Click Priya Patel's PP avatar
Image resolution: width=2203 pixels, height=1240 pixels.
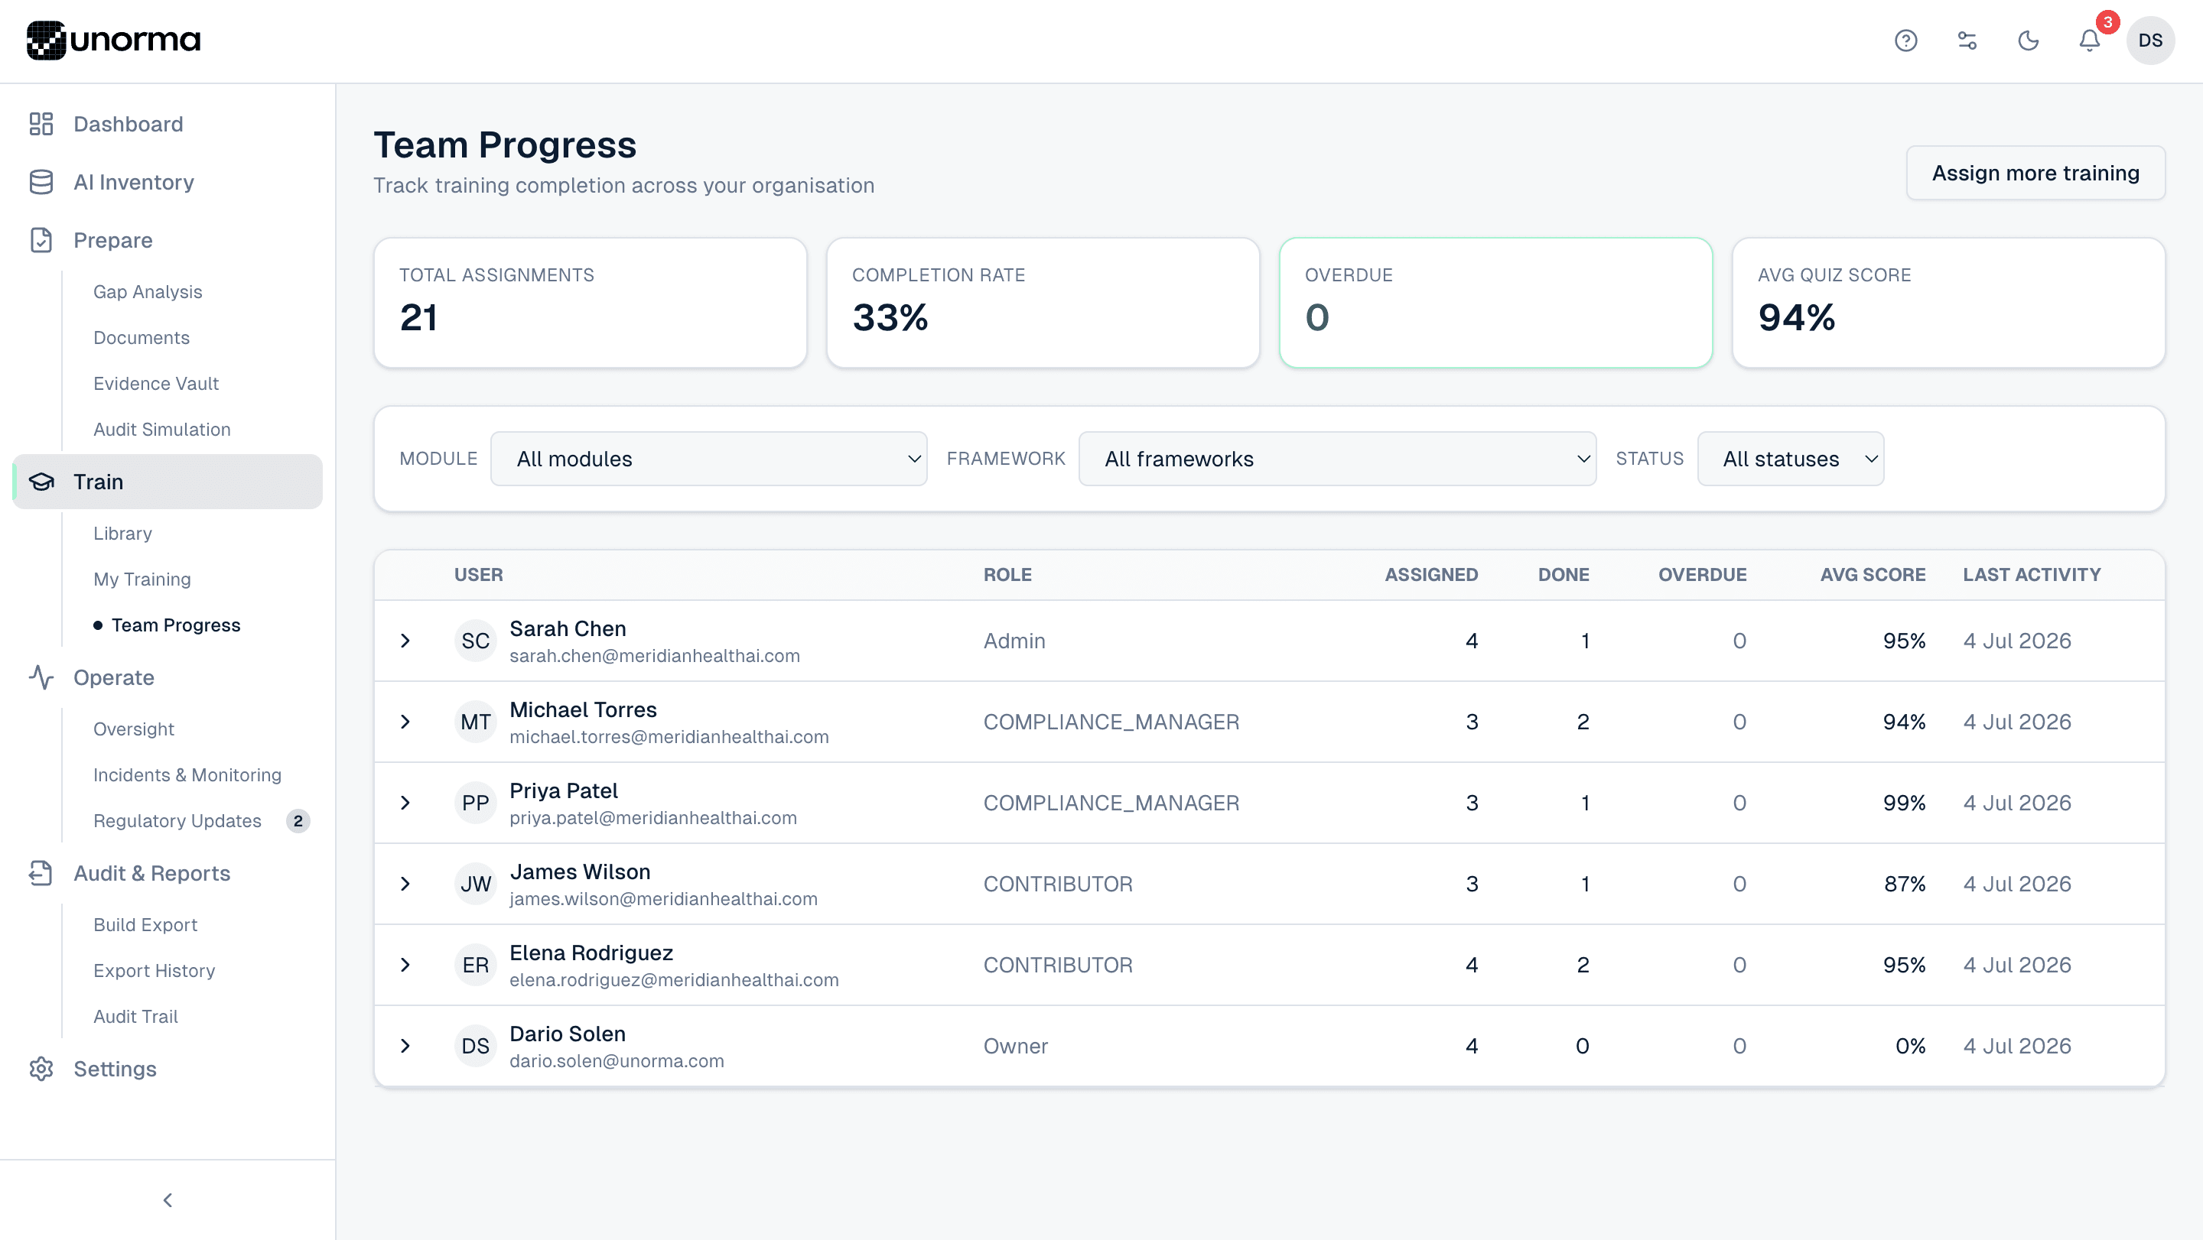pos(476,803)
